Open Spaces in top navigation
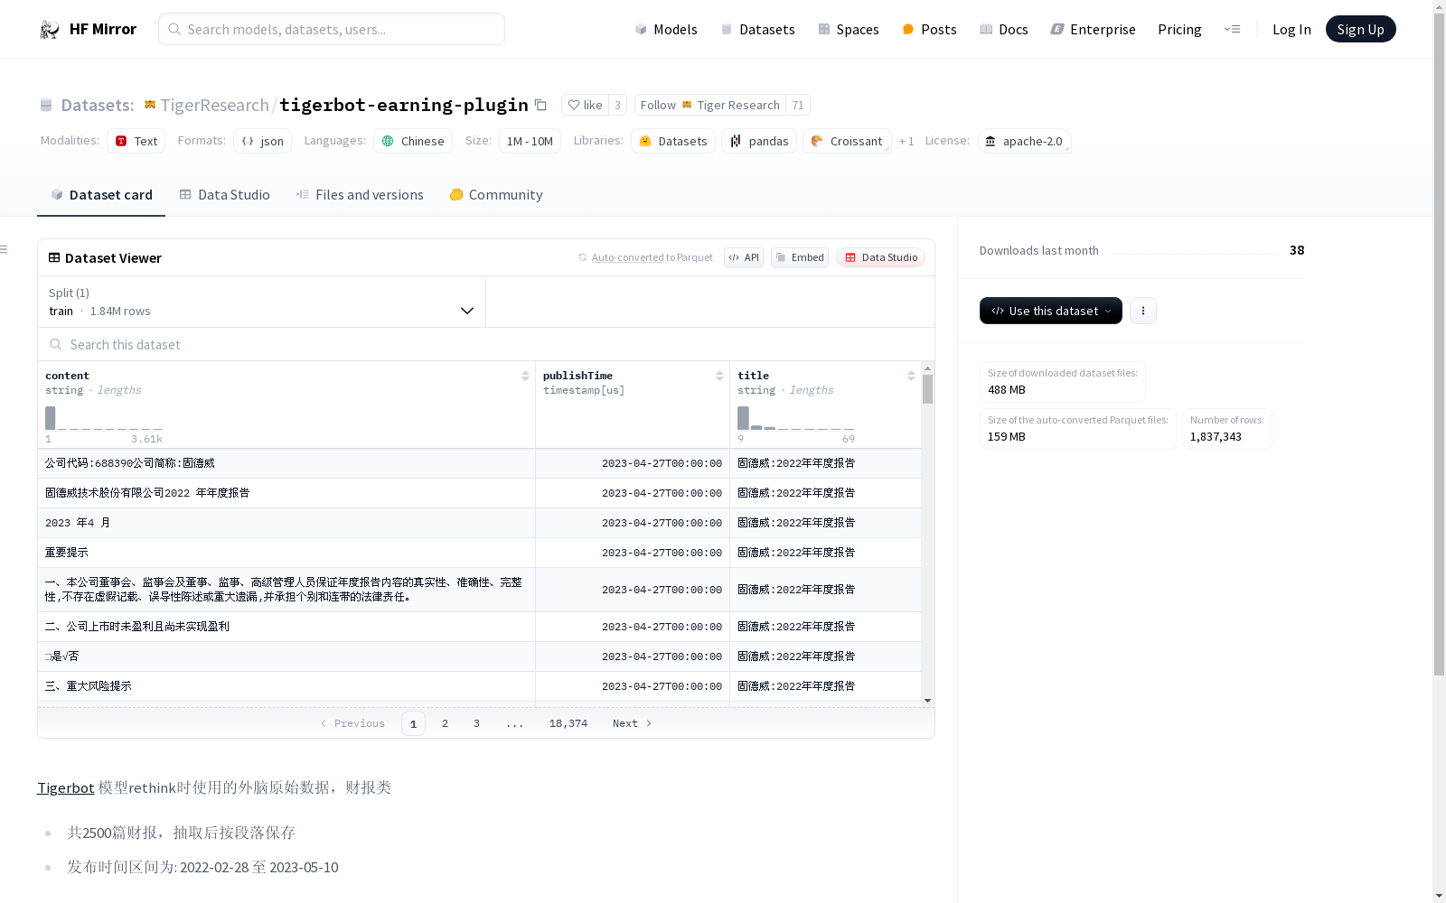 [x=849, y=29]
